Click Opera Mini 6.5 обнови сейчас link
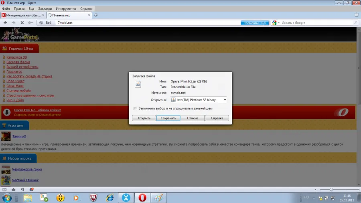The width and height of the screenshot is (361, 203). (x=38, y=110)
